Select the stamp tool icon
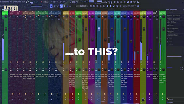184x104 pixels. tap(64, 6)
